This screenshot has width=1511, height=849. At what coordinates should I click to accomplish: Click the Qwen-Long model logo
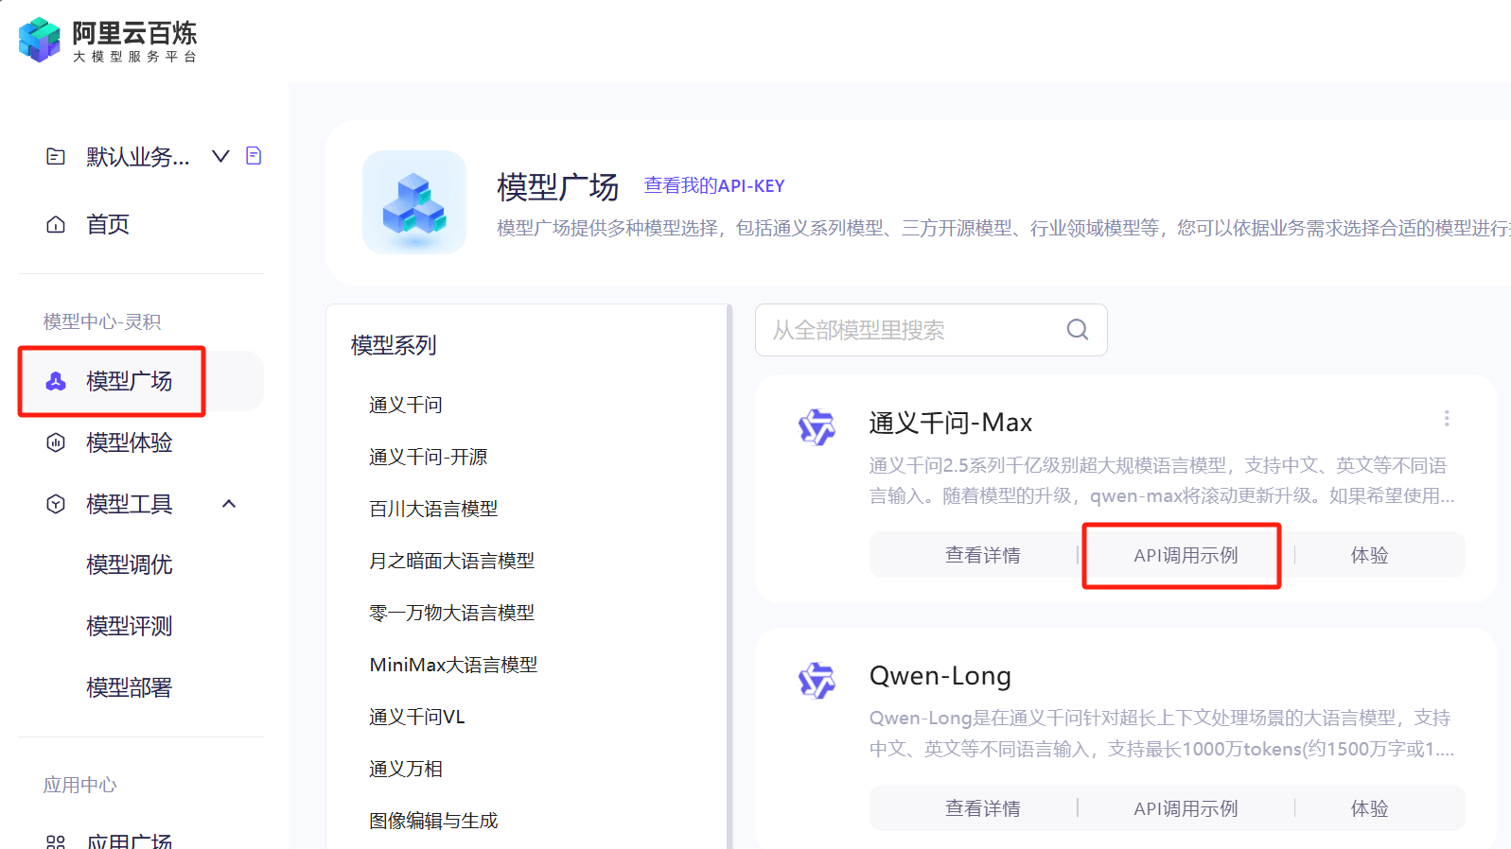(817, 680)
